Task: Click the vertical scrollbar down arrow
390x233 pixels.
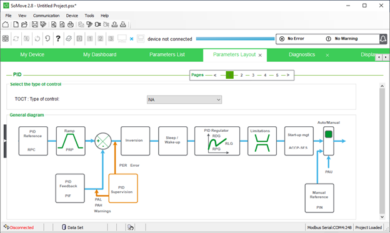Action: click(x=382, y=217)
